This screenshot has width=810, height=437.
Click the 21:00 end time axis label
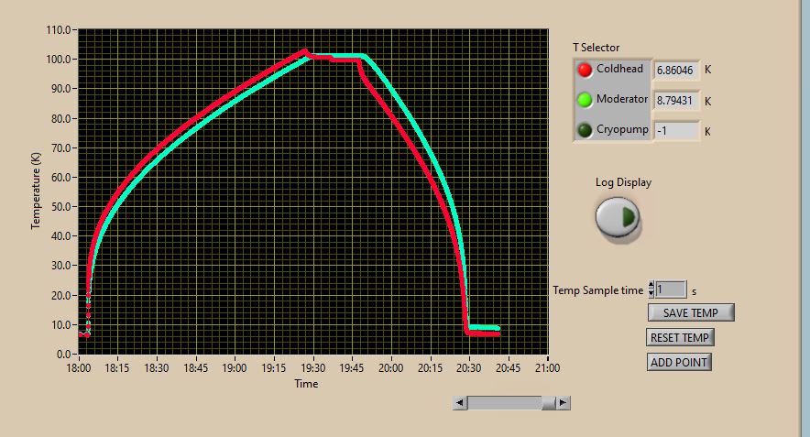pos(548,367)
